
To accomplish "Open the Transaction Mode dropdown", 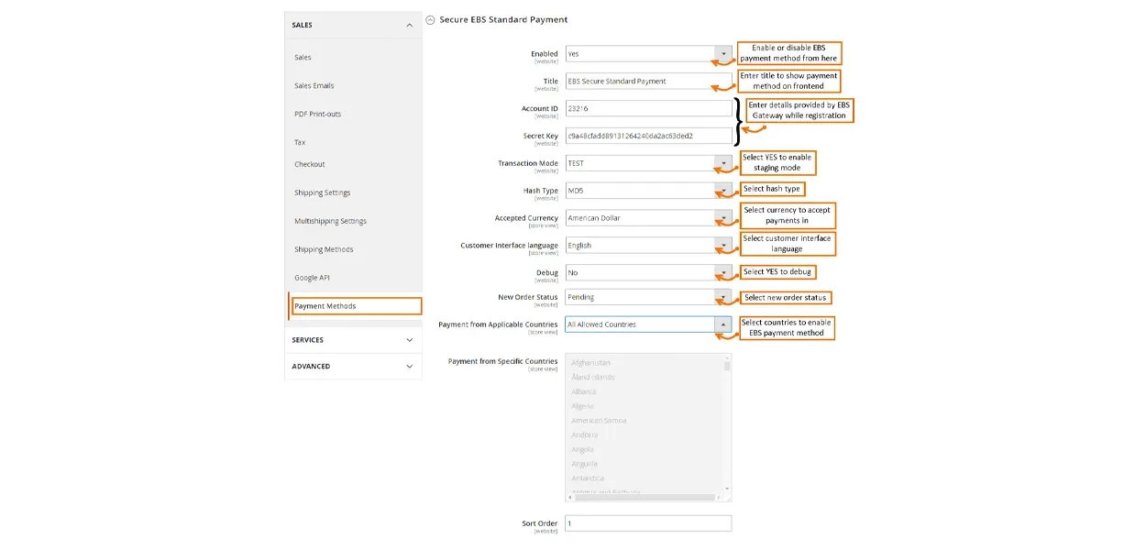I will pyautogui.click(x=648, y=163).
